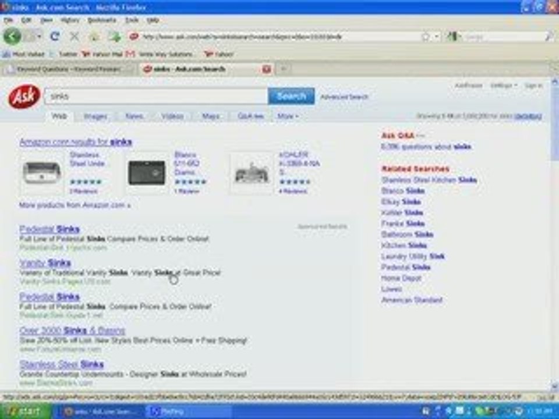Screen dimensions: 559x419
Task: Close the Ask.com Search tab
Action: 266,69
